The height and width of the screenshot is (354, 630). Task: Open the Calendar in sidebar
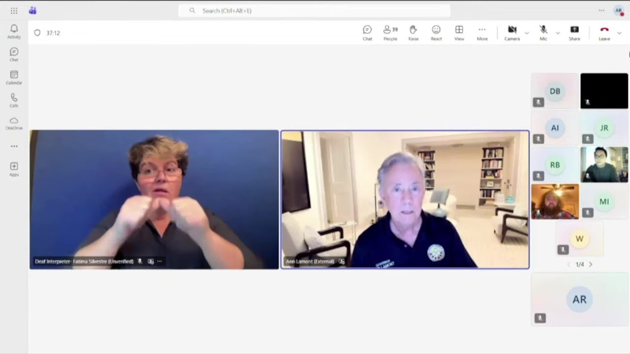click(14, 78)
